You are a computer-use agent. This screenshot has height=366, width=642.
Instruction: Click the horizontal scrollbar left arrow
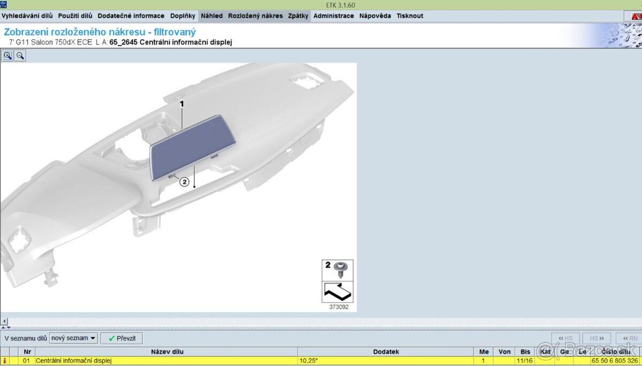pyautogui.click(x=4, y=321)
